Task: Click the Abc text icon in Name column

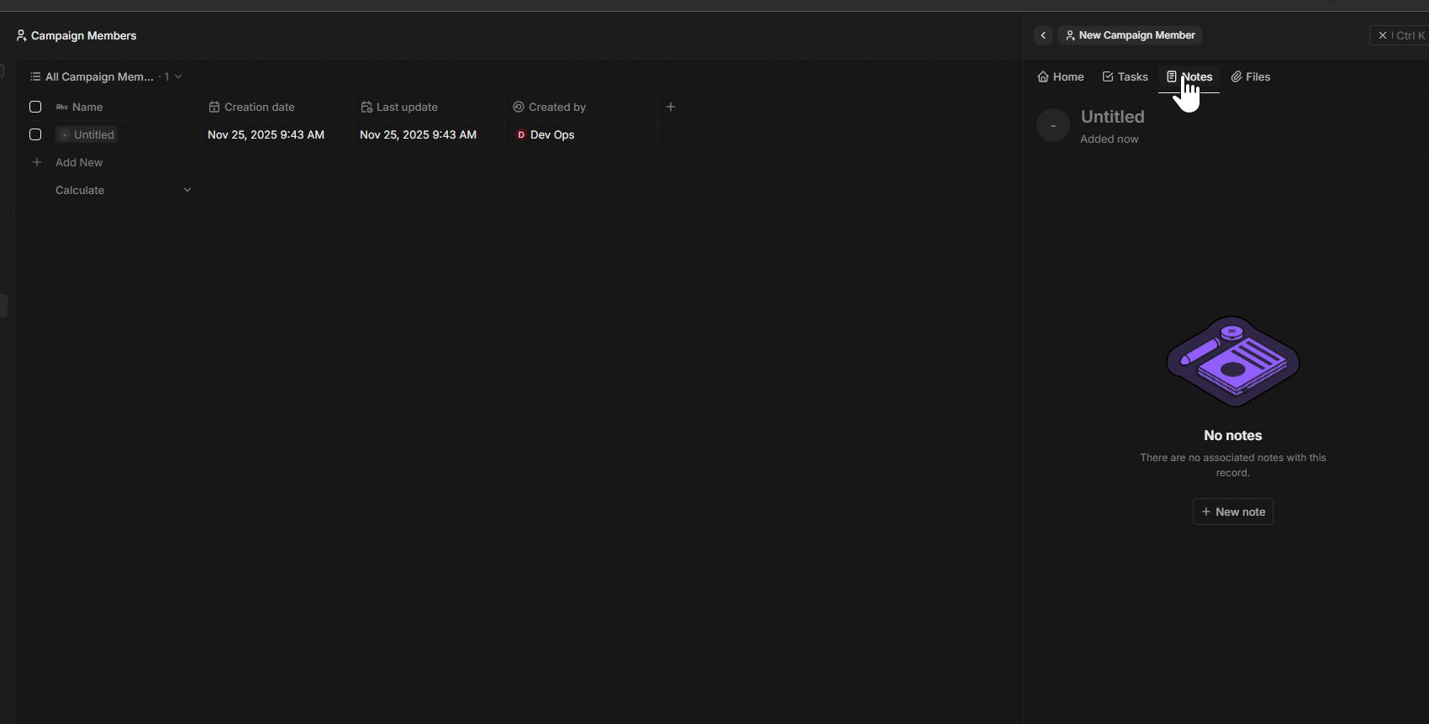Action: click(x=61, y=107)
